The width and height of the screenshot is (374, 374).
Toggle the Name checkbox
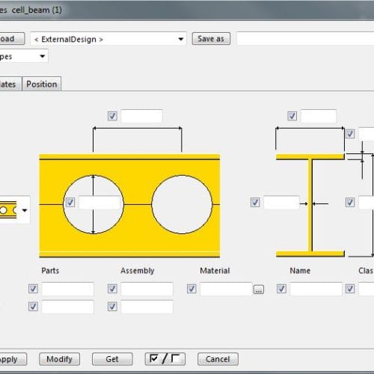click(281, 289)
